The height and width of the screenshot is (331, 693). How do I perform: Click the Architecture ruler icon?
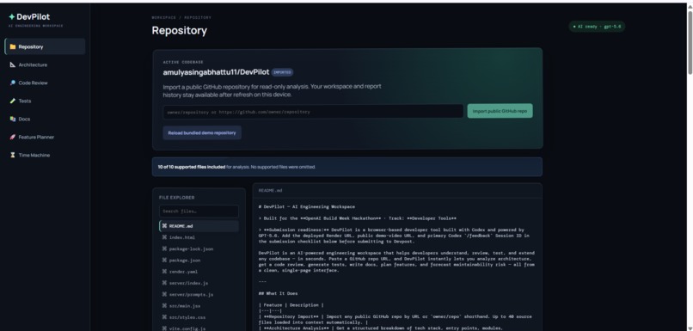pos(13,65)
